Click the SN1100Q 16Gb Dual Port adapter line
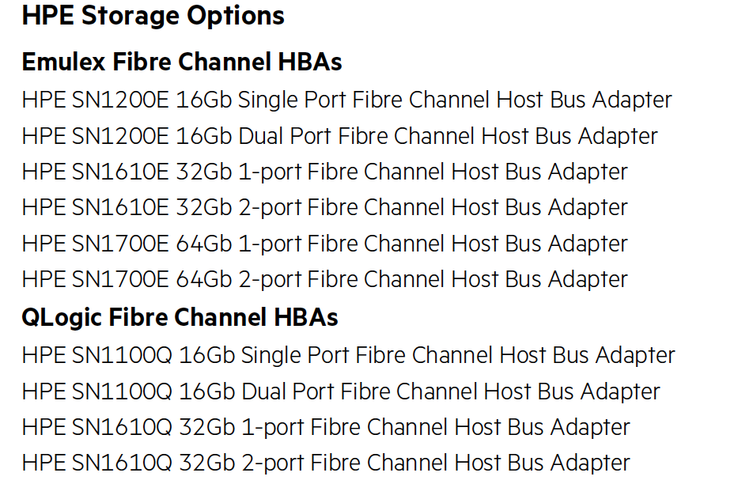This screenshot has height=484, width=734. (x=341, y=391)
